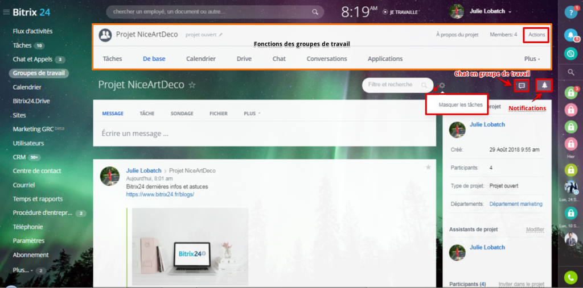
Task: Open the Applications tab
Action: 385,59
